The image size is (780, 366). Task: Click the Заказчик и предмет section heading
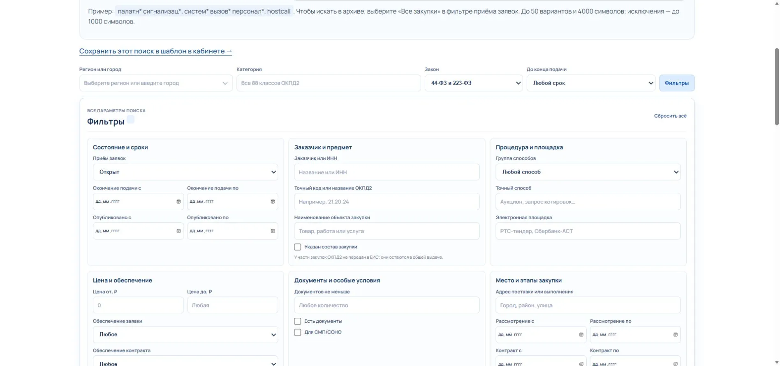(x=323, y=147)
